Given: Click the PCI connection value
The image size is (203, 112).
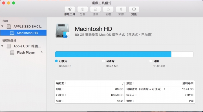Looking at the screenshot, I should pyautogui.click(x=191, y=101).
